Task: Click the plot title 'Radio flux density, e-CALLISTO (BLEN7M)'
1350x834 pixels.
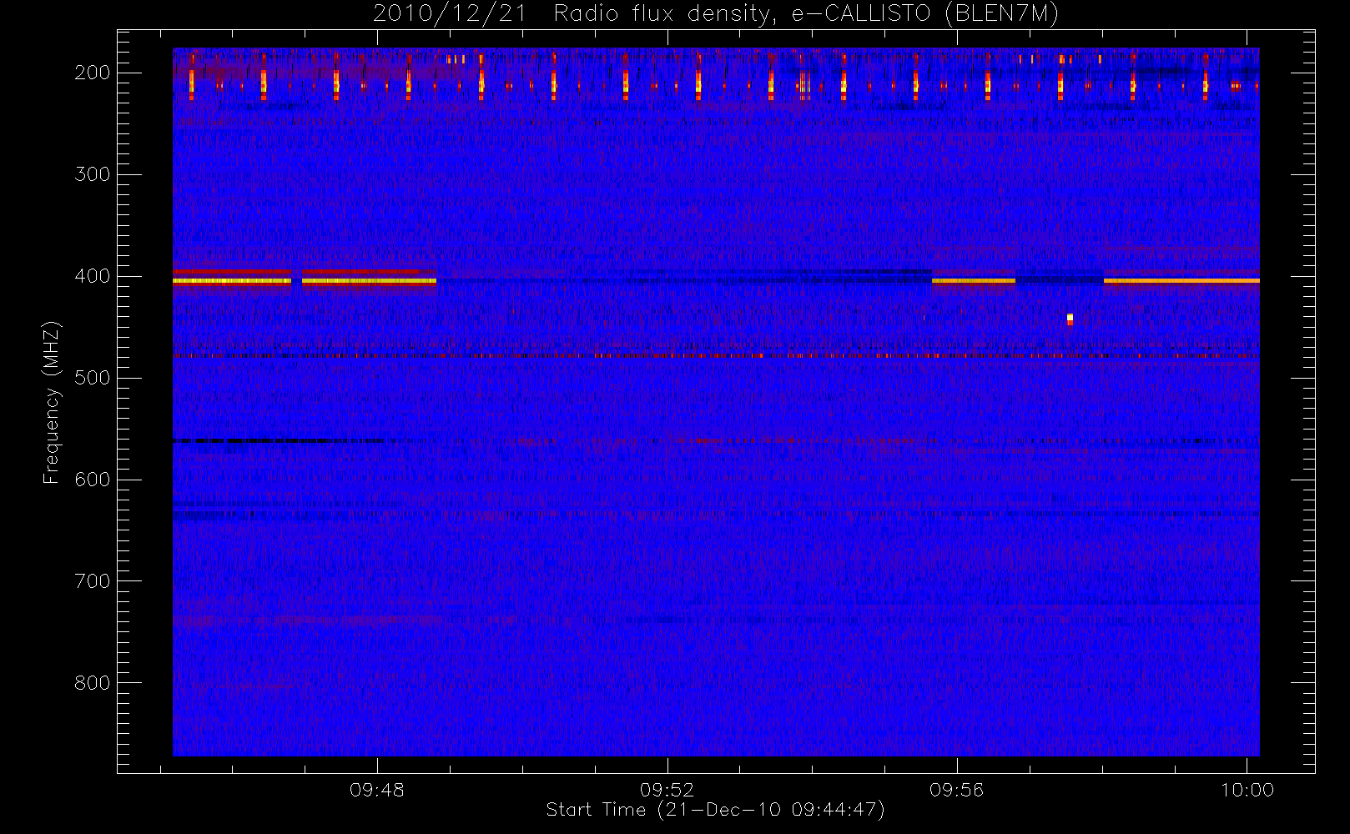Action: 805,13
